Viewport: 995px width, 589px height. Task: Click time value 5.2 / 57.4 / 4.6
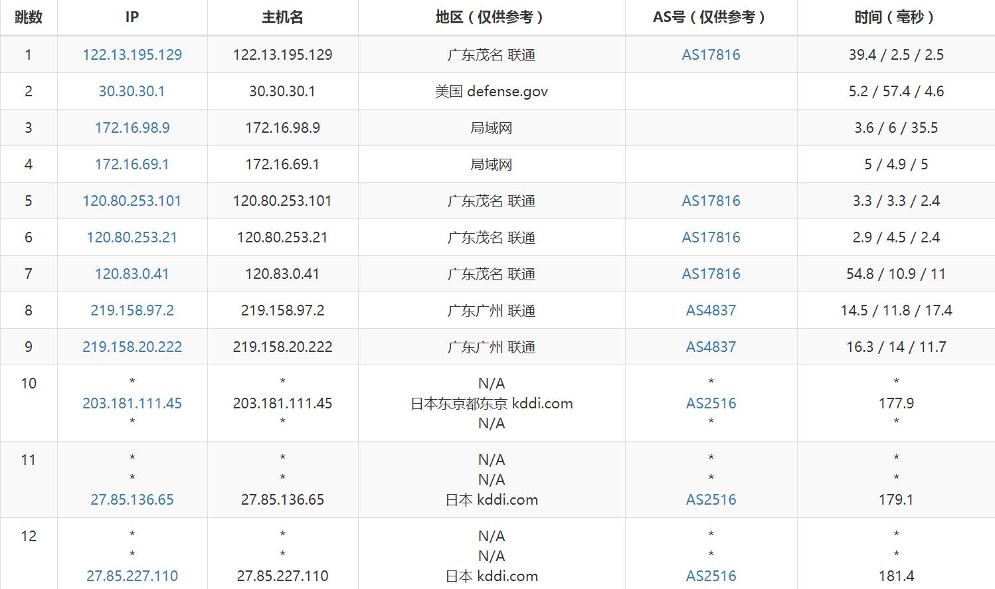896,91
